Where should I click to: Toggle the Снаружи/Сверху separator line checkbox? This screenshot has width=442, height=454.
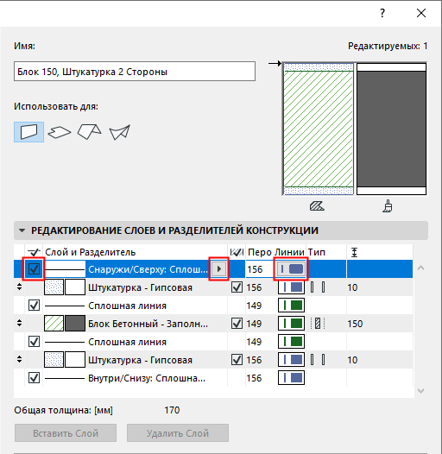tap(35, 269)
